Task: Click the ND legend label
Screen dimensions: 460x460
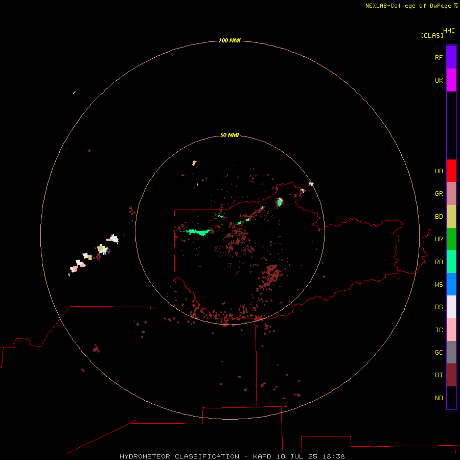Action: point(439,398)
